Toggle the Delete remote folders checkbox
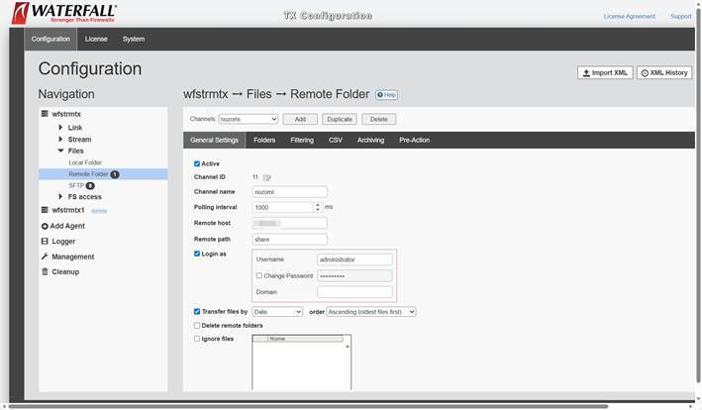 coord(197,325)
